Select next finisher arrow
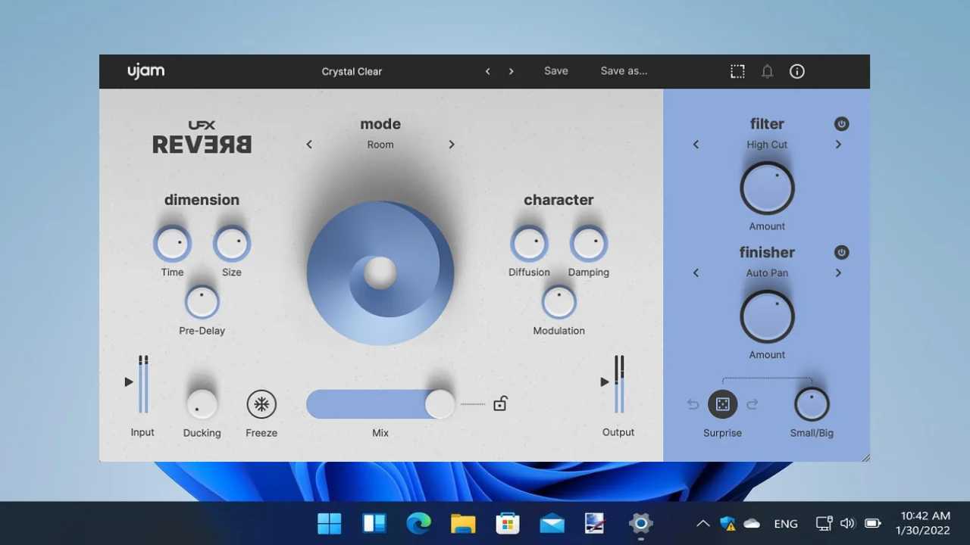Image resolution: width=970 pixels, height=545 pixels. (838, 273)
